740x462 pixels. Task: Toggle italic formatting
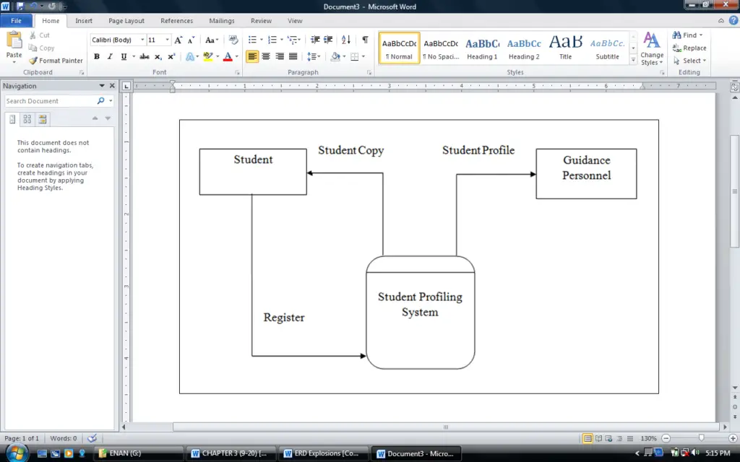(108, 56)
